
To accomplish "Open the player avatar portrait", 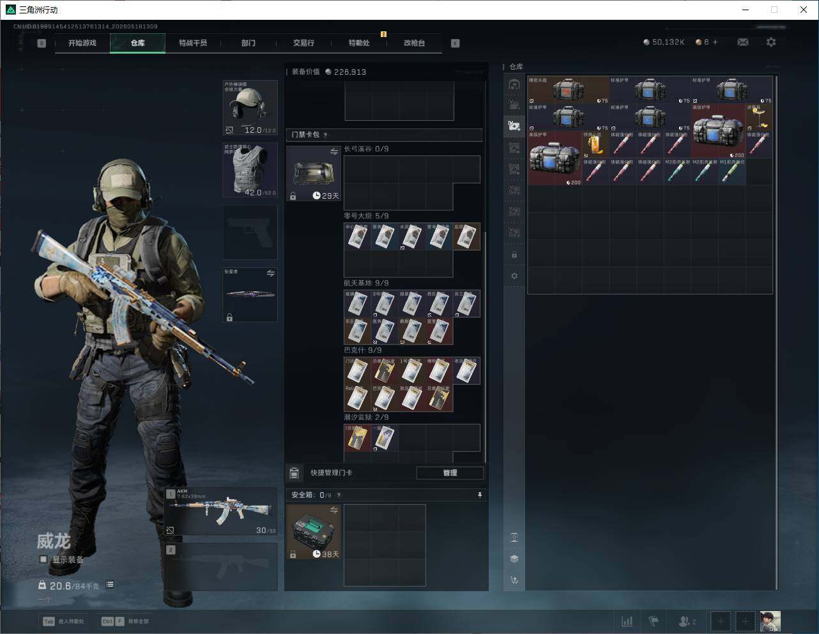I will (x=770, y=621).
